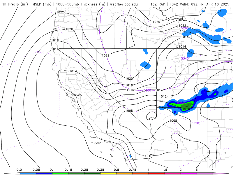This screenshot has height=175, width=233.
Task: Pick the bright green 0.1–0.15 legend swatch
Action: [60, 173]
